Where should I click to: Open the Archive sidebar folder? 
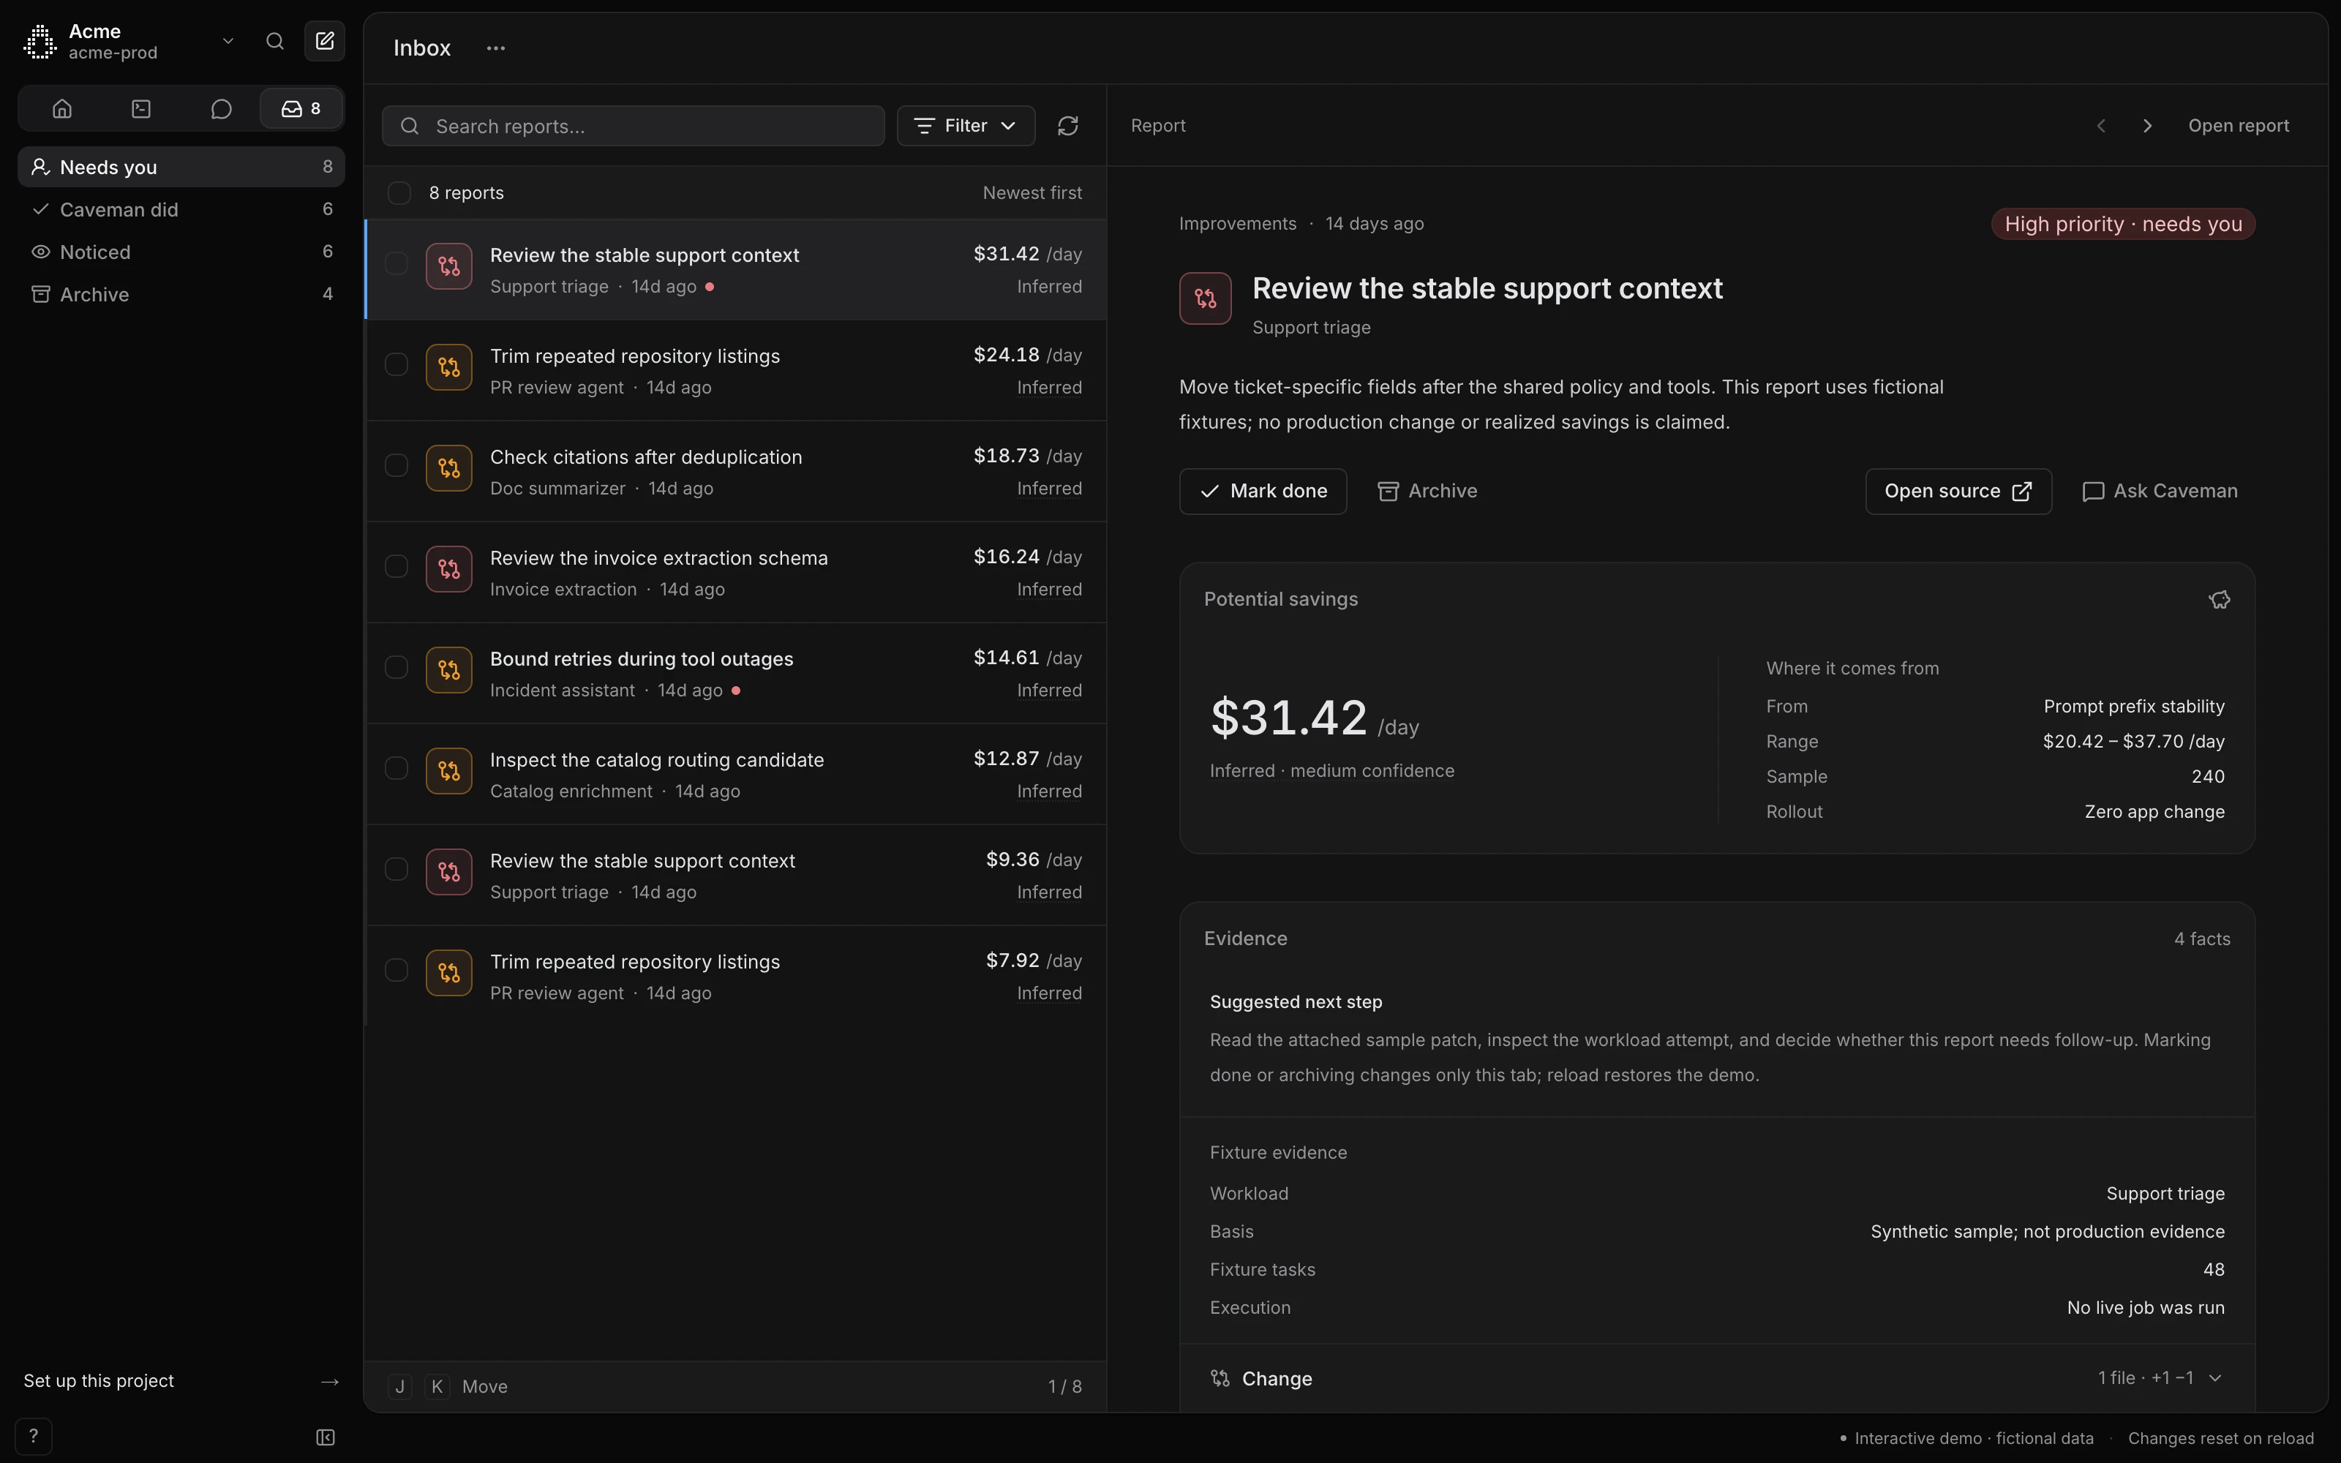pyautogui.click(x=181, y=294)
